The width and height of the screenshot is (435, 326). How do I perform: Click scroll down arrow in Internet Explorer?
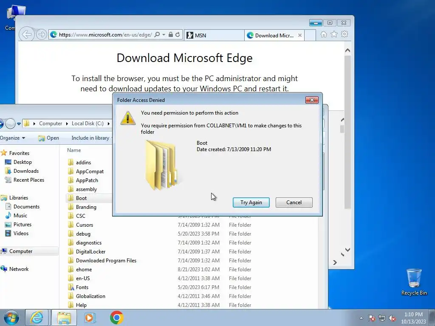(x=347, y=250)
